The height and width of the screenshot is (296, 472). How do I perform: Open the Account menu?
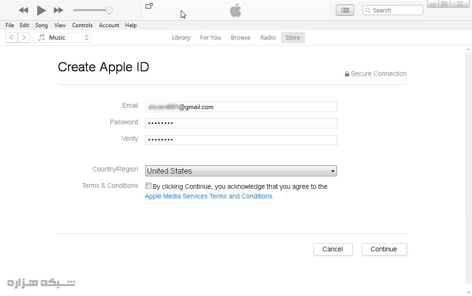109,25
